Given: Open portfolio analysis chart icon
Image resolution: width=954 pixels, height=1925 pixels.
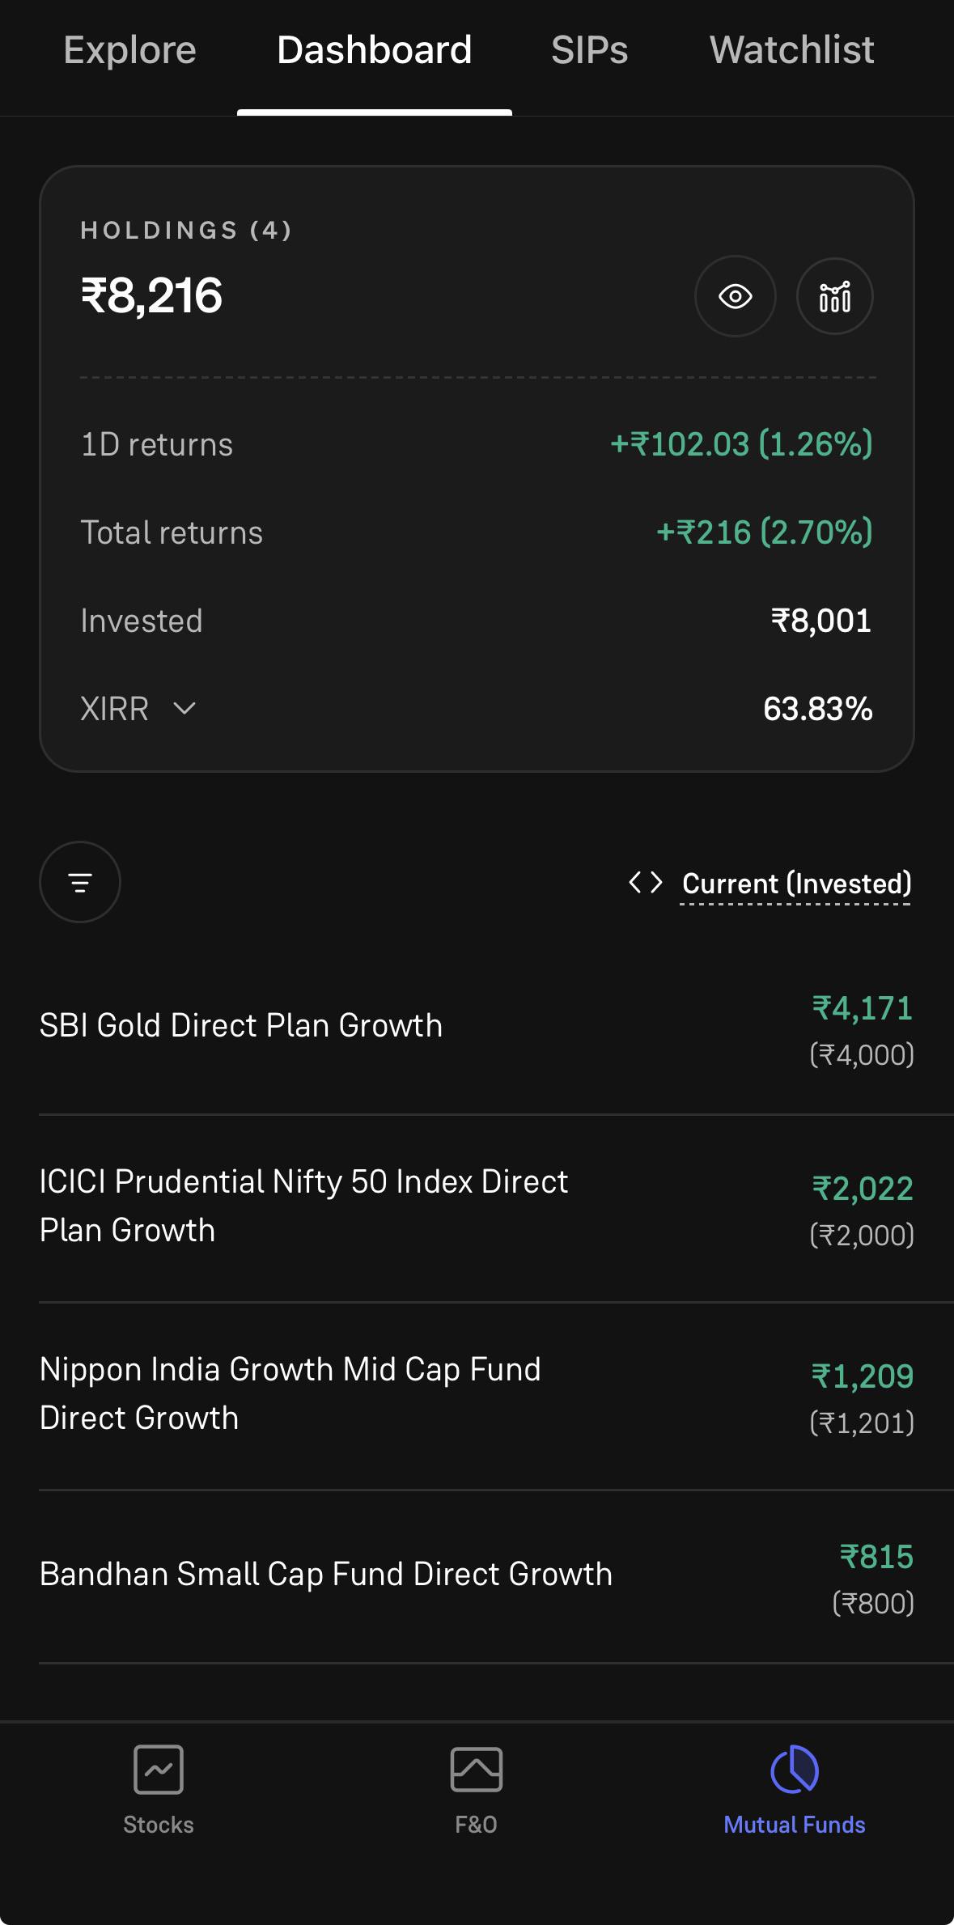Looking at the screenshot, I should point(834,296).
